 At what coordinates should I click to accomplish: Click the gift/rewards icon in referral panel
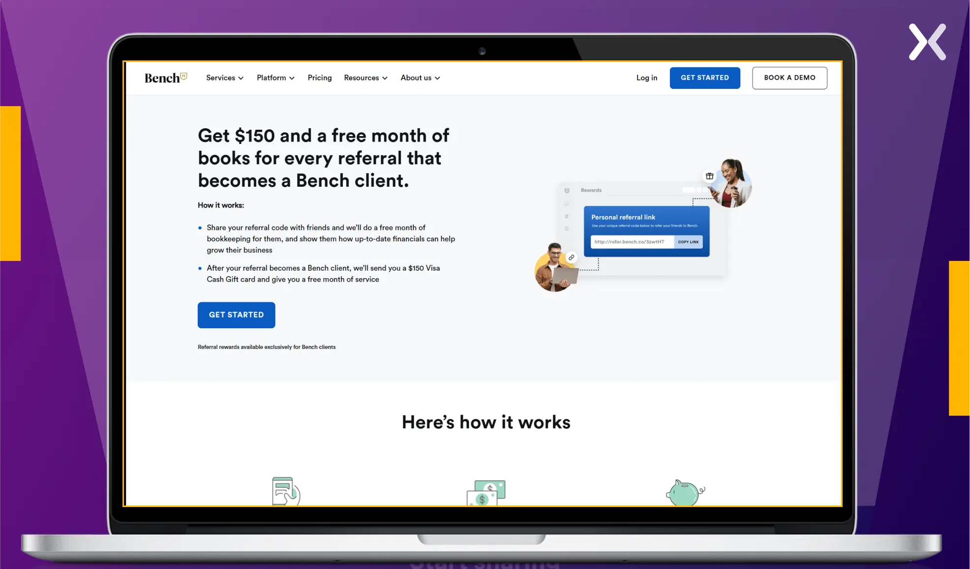tap(708, 175)
